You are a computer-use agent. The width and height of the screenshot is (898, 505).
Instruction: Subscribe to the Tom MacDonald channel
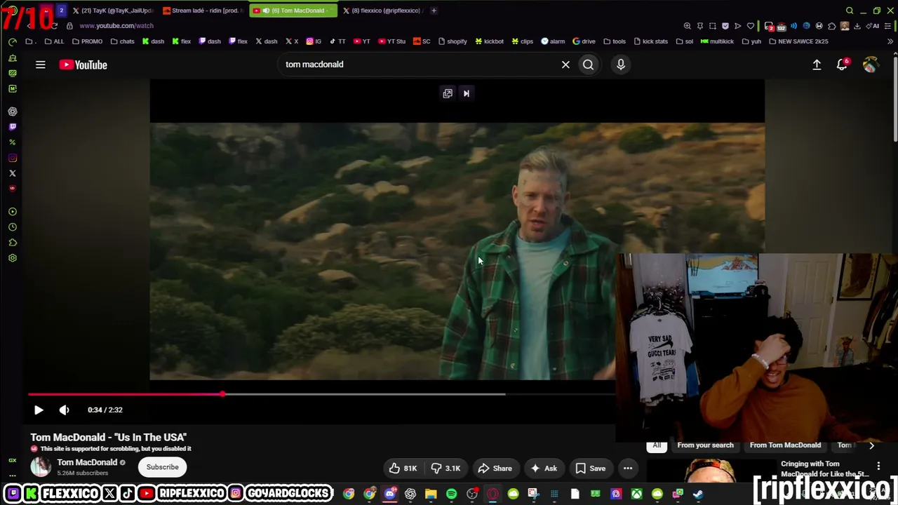click(162, 467)
